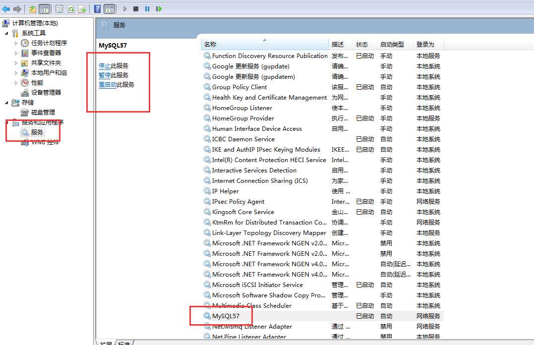
Task: Click the Pause service toolbar icon
Action: click(x=147, y=9)
